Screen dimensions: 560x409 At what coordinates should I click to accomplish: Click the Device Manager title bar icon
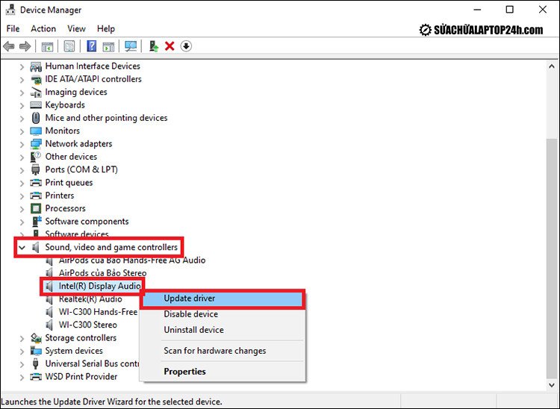point(10,10)
